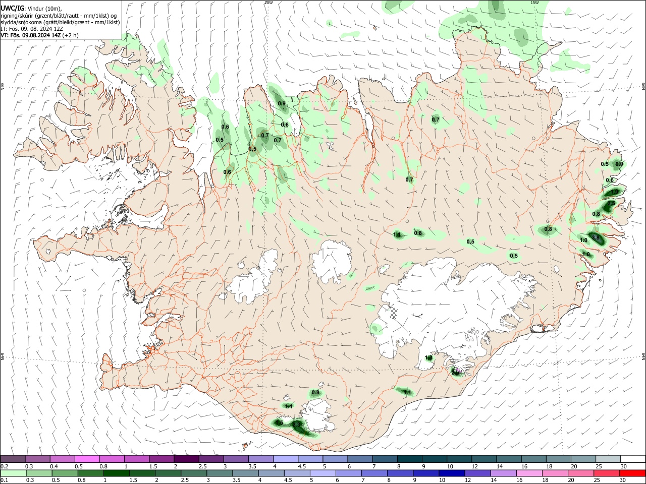Click the dark purple 2 swatch in top legend row
Viewport: 646px width, 484px height.
[x=186, y=459]
